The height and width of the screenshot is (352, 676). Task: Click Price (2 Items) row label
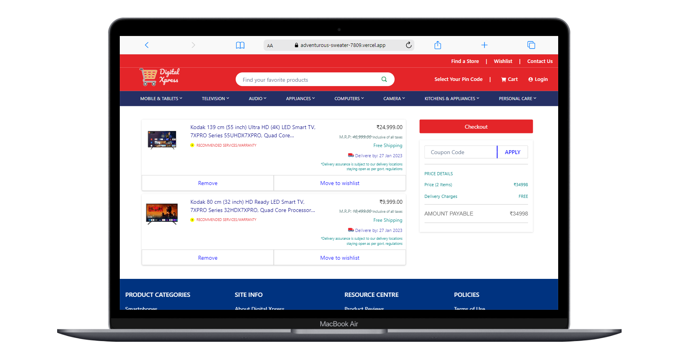pyautogui.click(x=438, y=185)
